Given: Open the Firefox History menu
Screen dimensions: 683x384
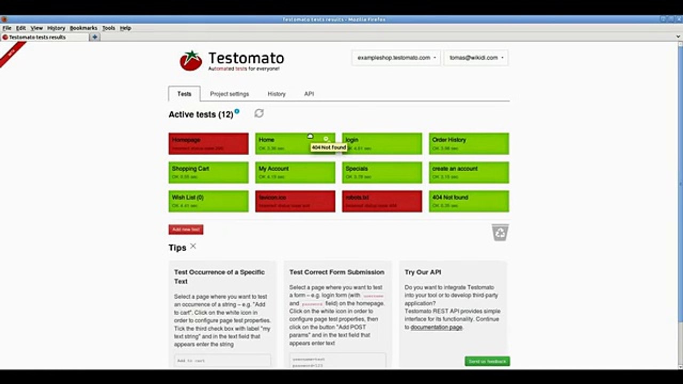Looking at the screenshot, I should pos(56,28).
